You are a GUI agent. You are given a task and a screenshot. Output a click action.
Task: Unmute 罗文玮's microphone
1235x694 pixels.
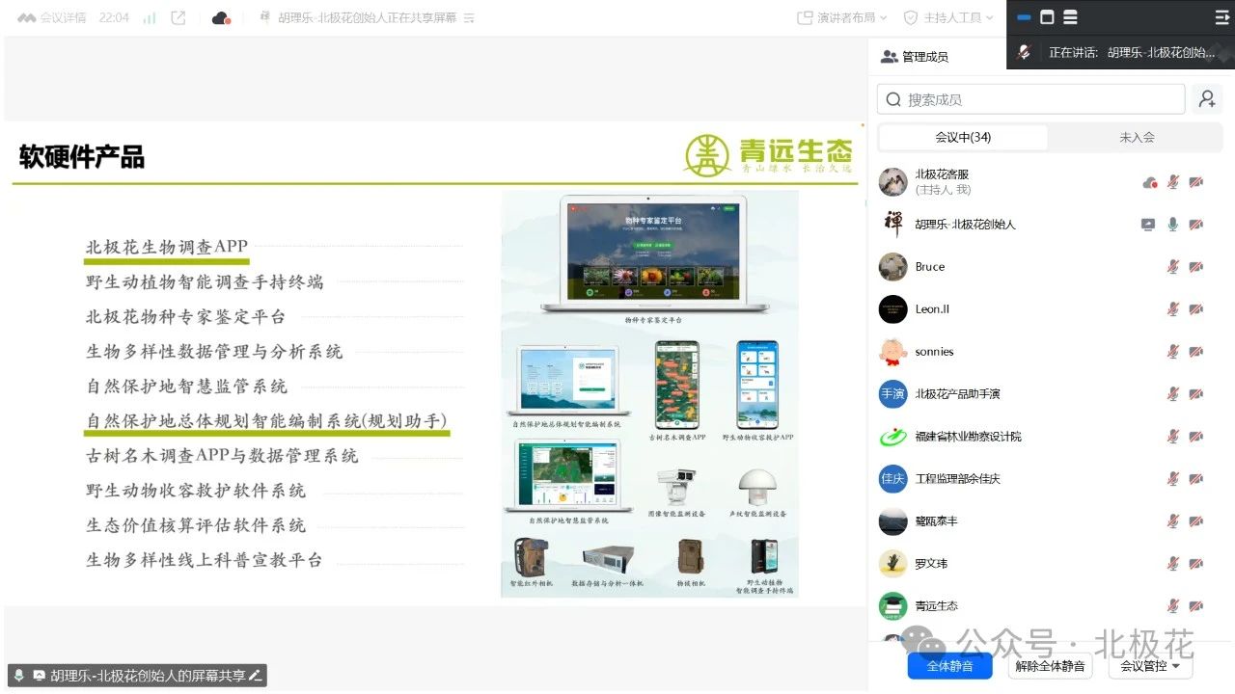pyautogui.click(x=1173, y=564)
